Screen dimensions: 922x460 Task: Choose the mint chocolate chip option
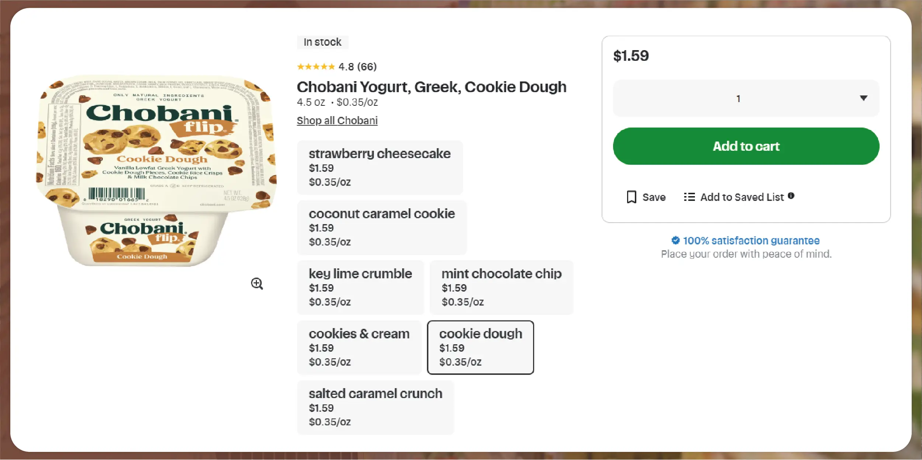click(501, 287)
